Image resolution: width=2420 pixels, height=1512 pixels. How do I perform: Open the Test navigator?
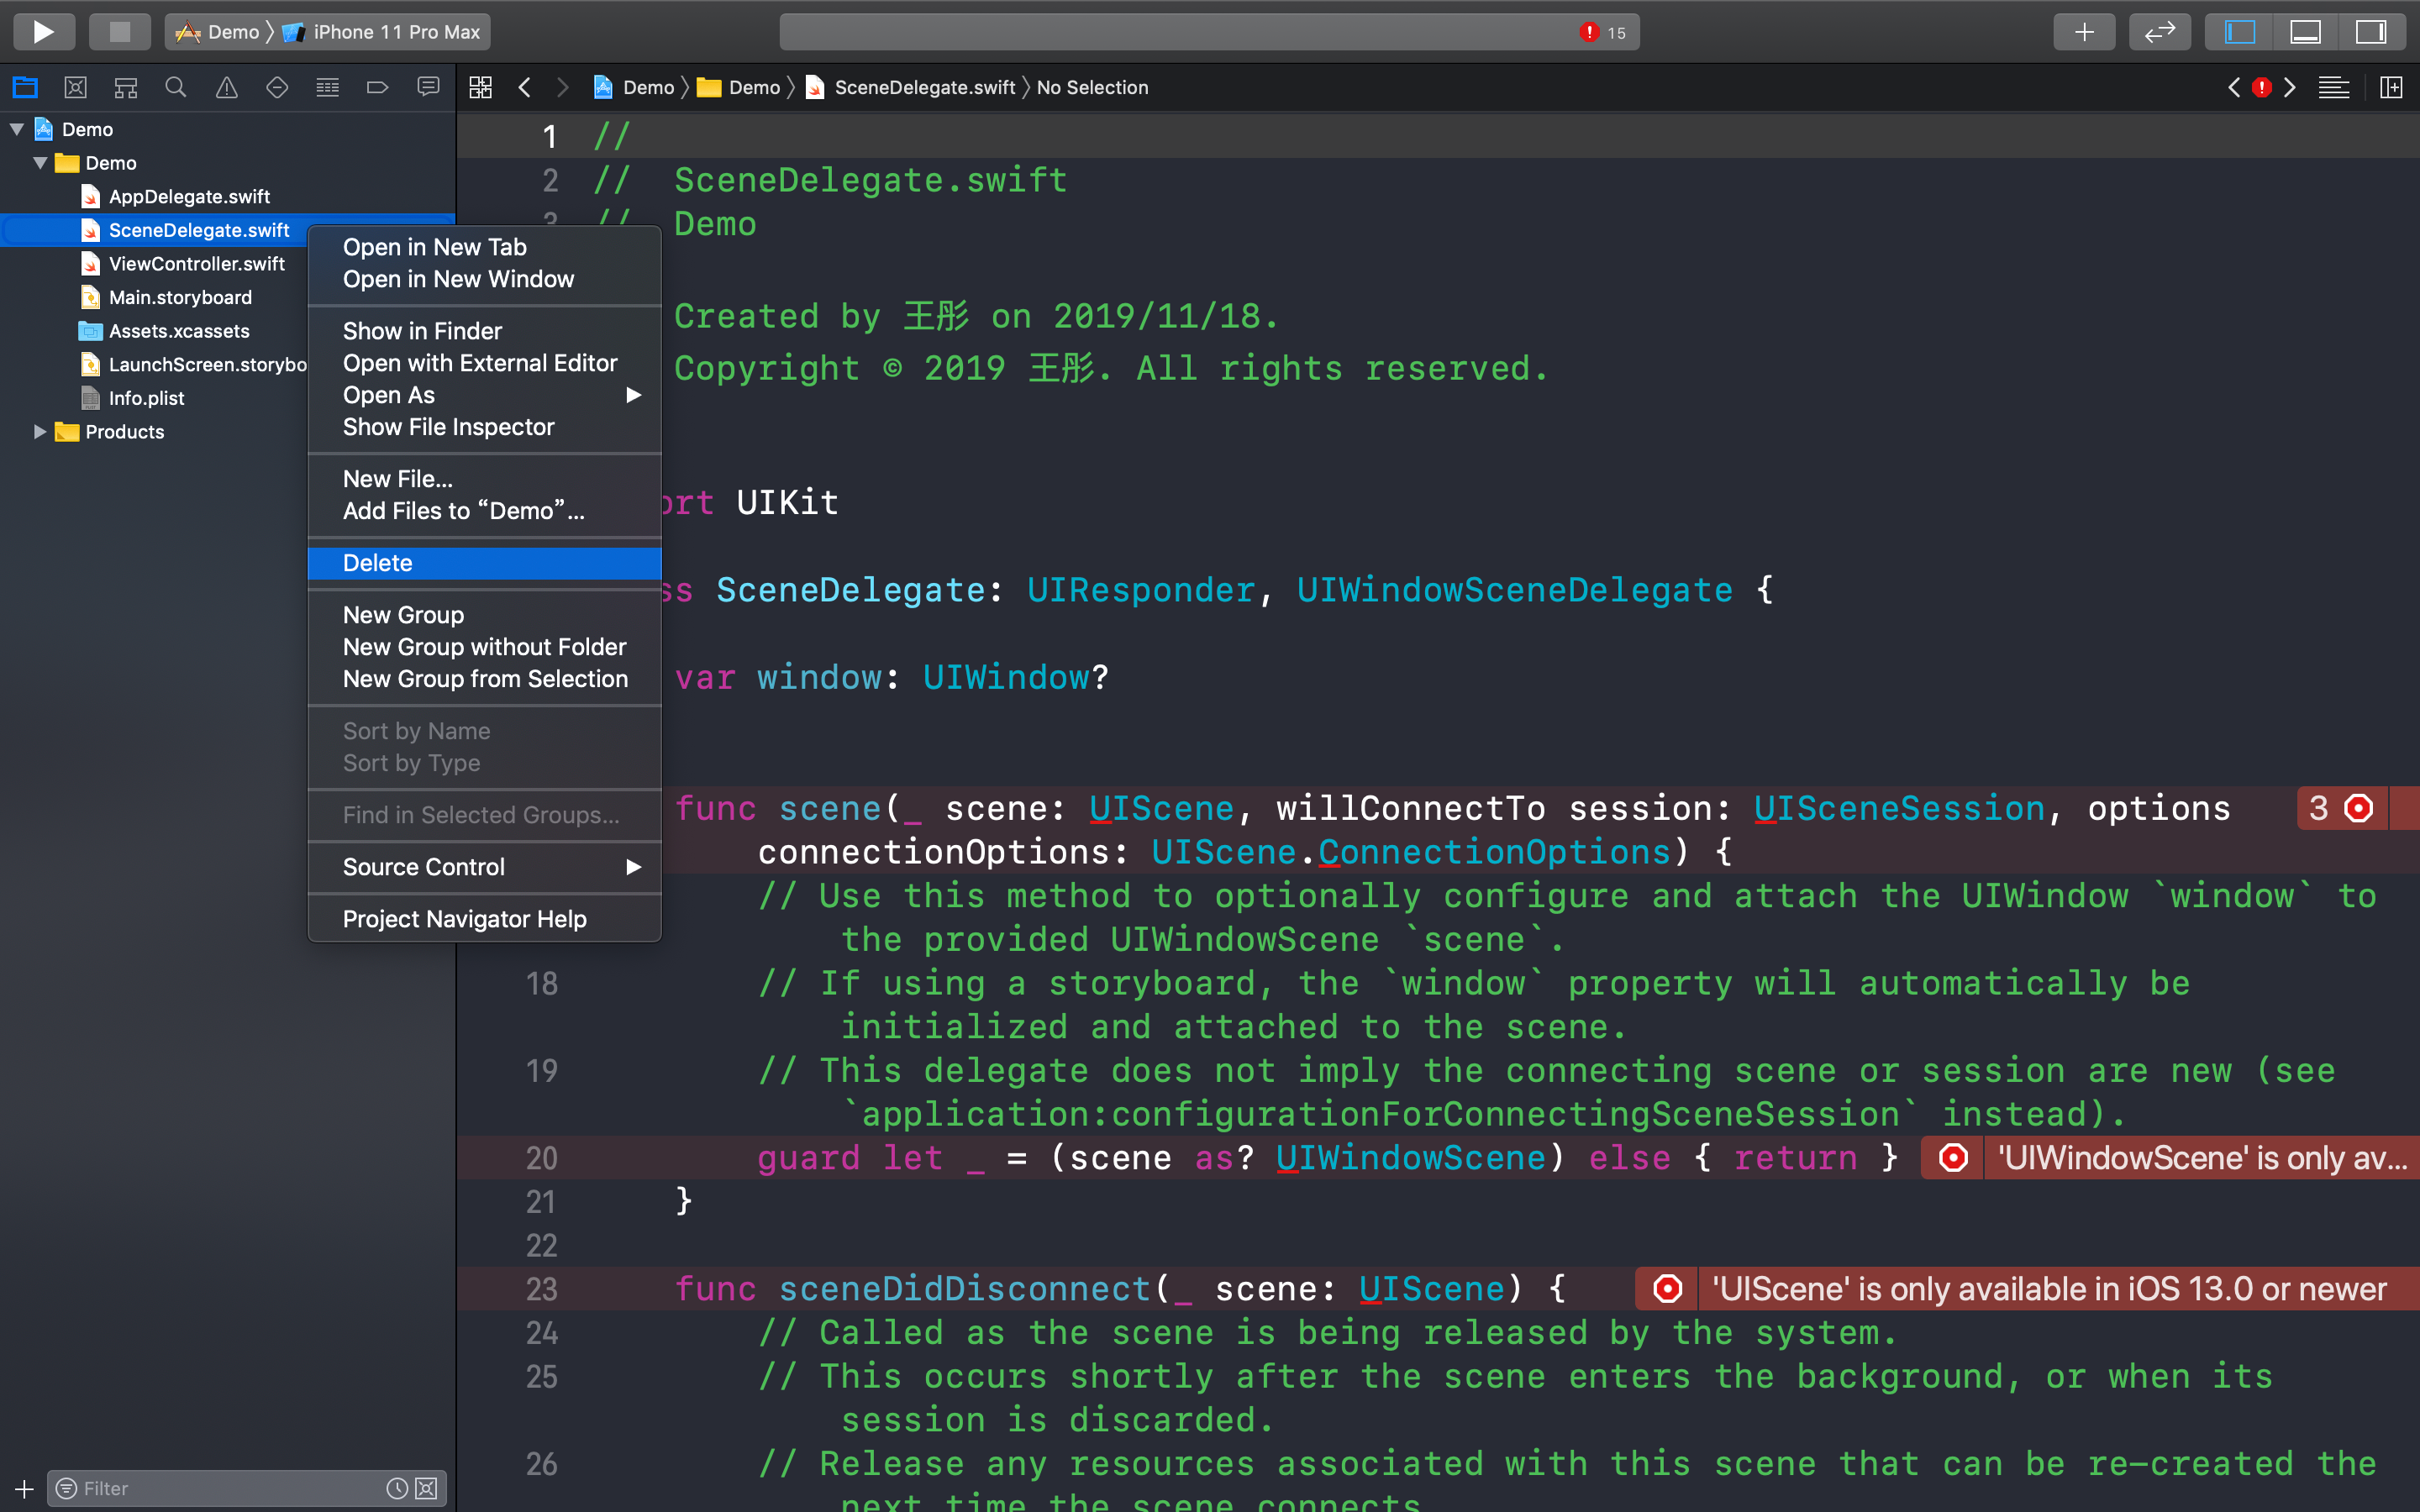click(x=277, y=87)
